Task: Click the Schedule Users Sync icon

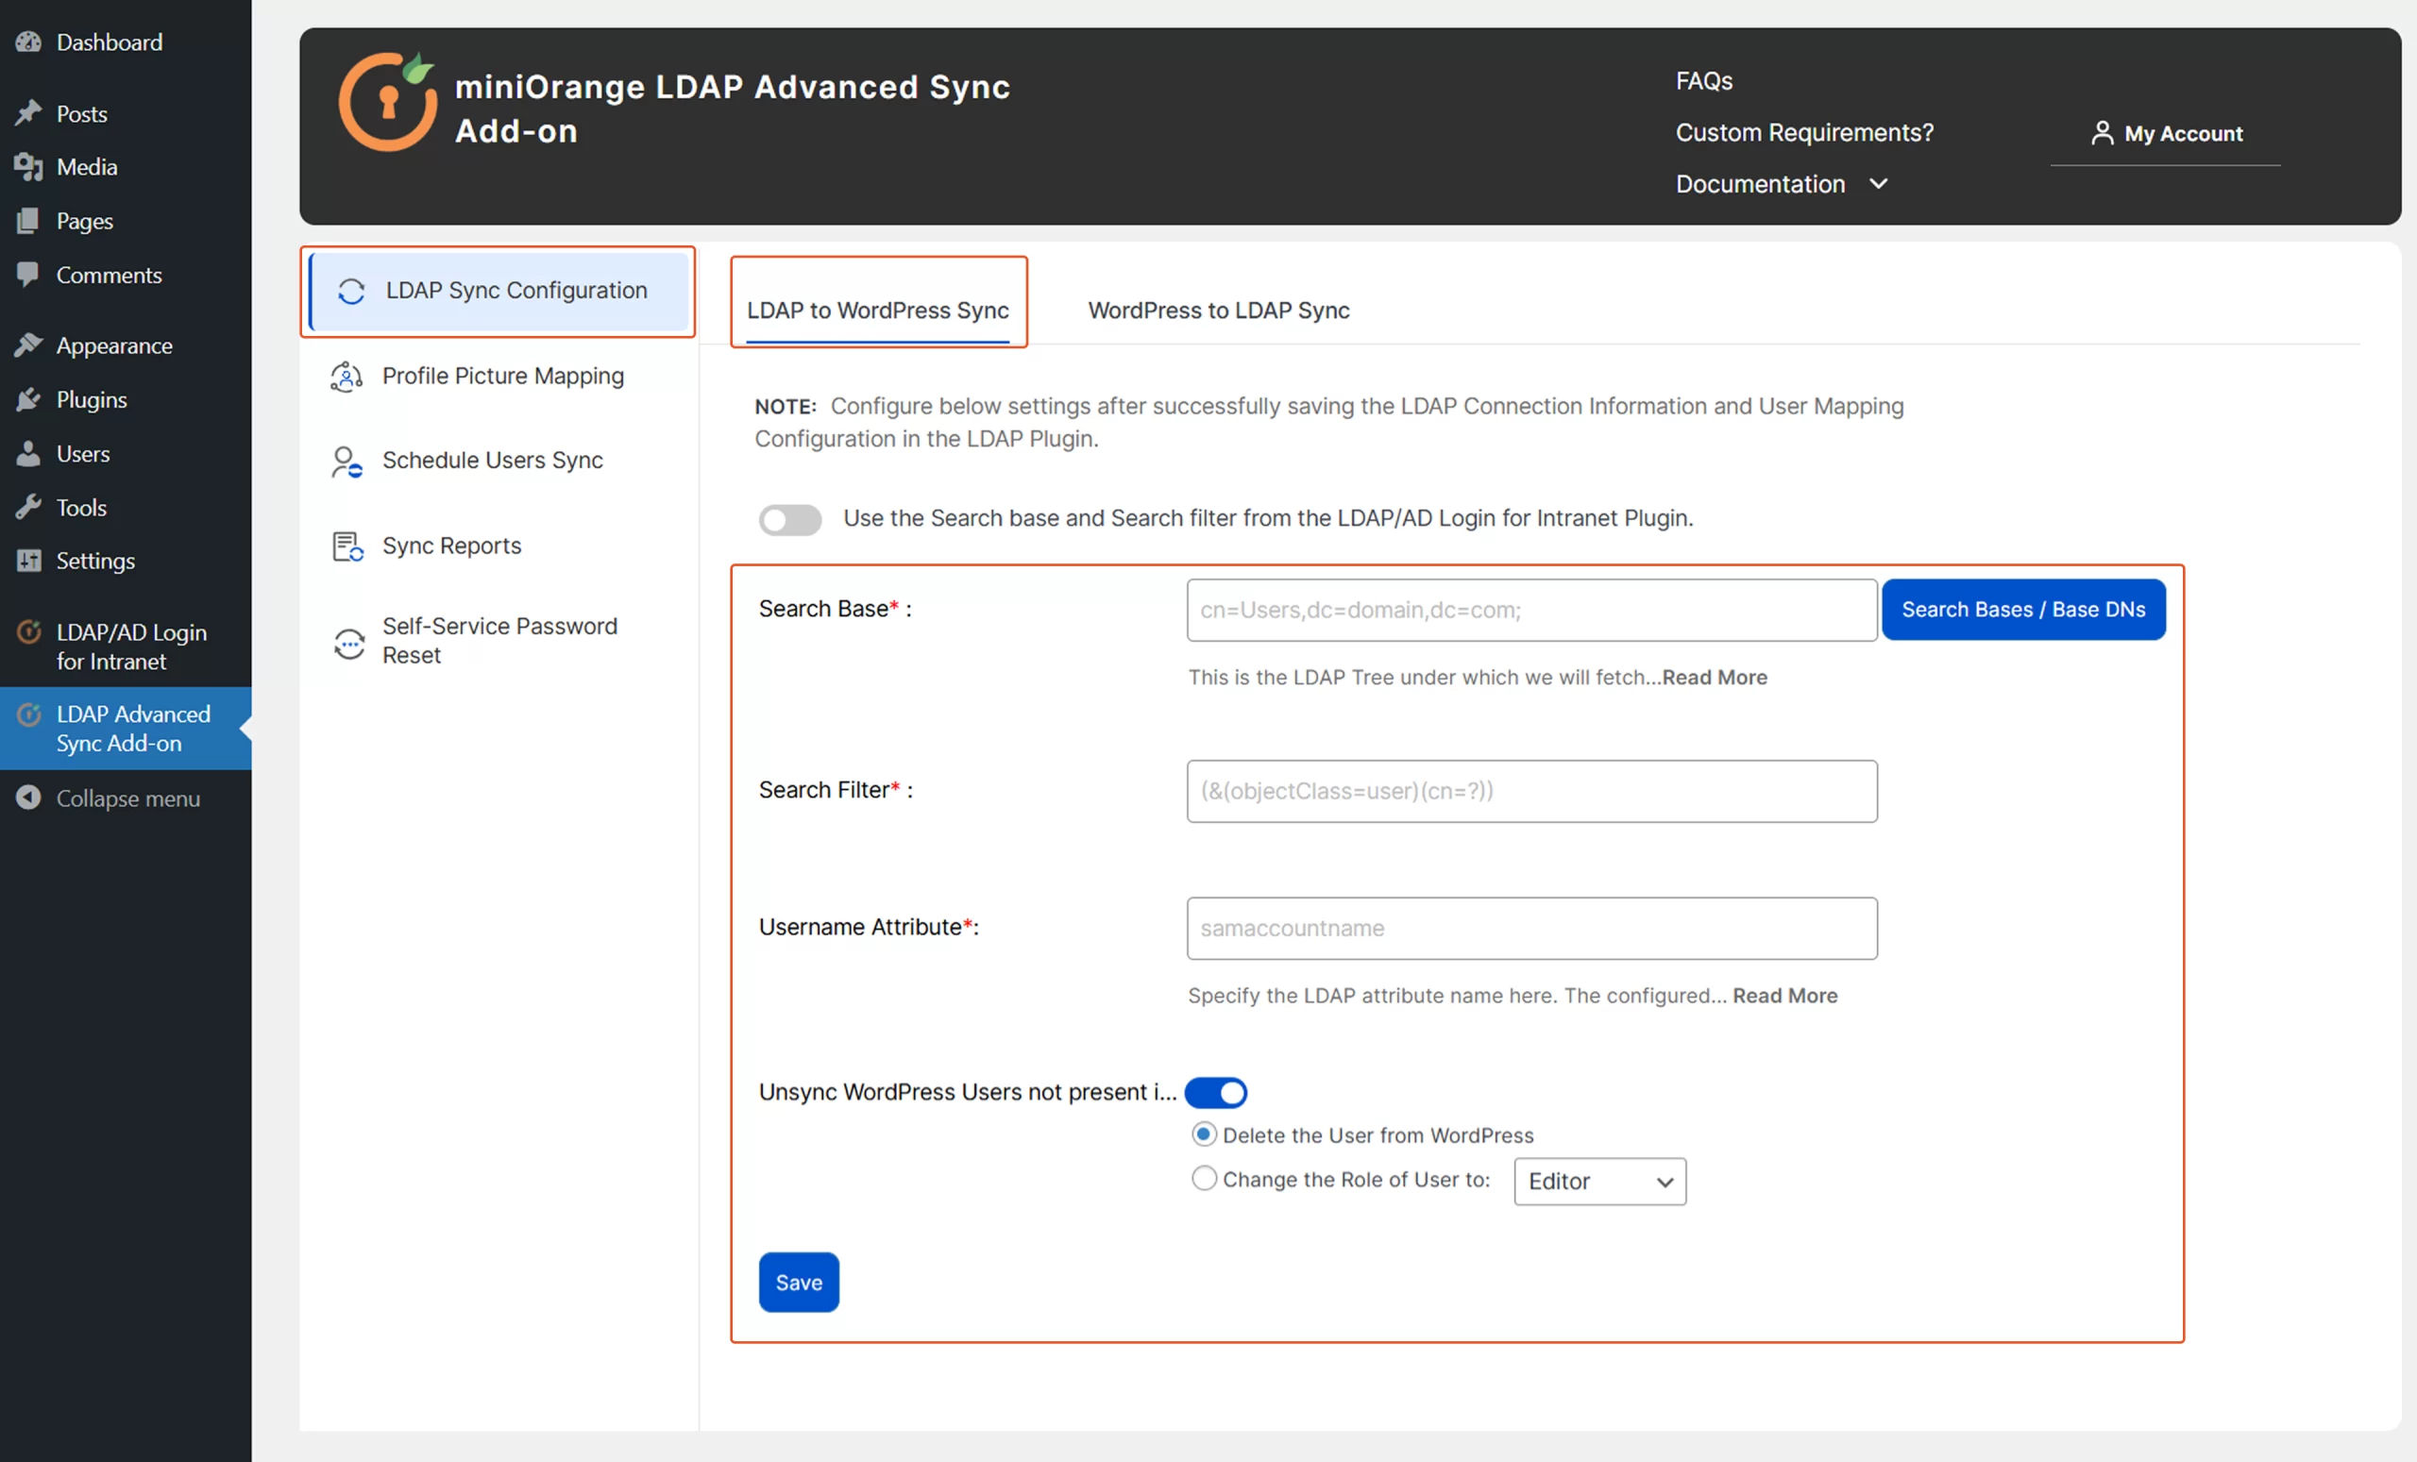Action: pos(346,461)
